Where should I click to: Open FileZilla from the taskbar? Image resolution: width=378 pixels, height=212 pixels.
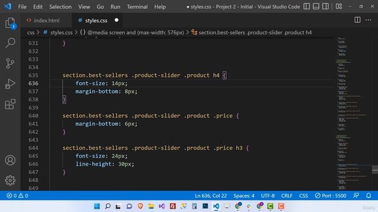(172, 206)
